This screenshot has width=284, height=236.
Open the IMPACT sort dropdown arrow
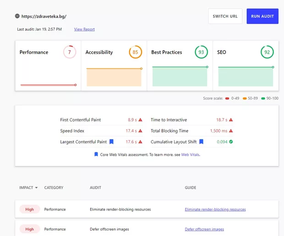(x=36, y=188)
